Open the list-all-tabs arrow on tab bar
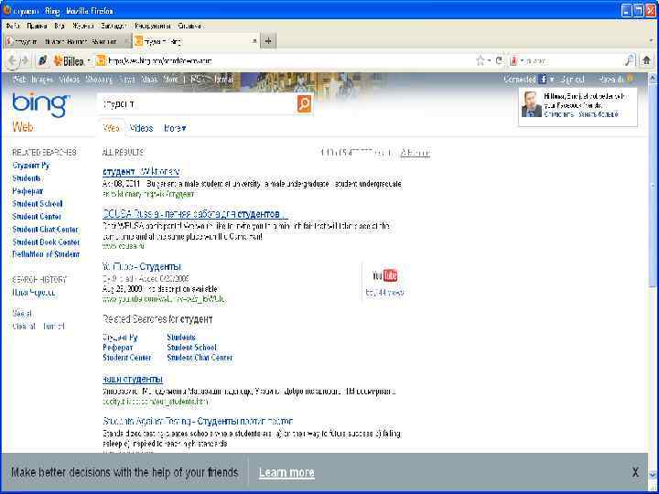The image size is (659, 494). (651, 41)
